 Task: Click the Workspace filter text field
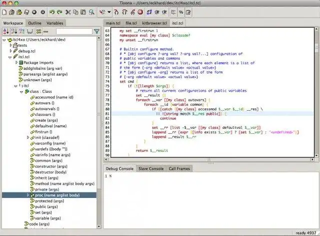pos(73,32)
